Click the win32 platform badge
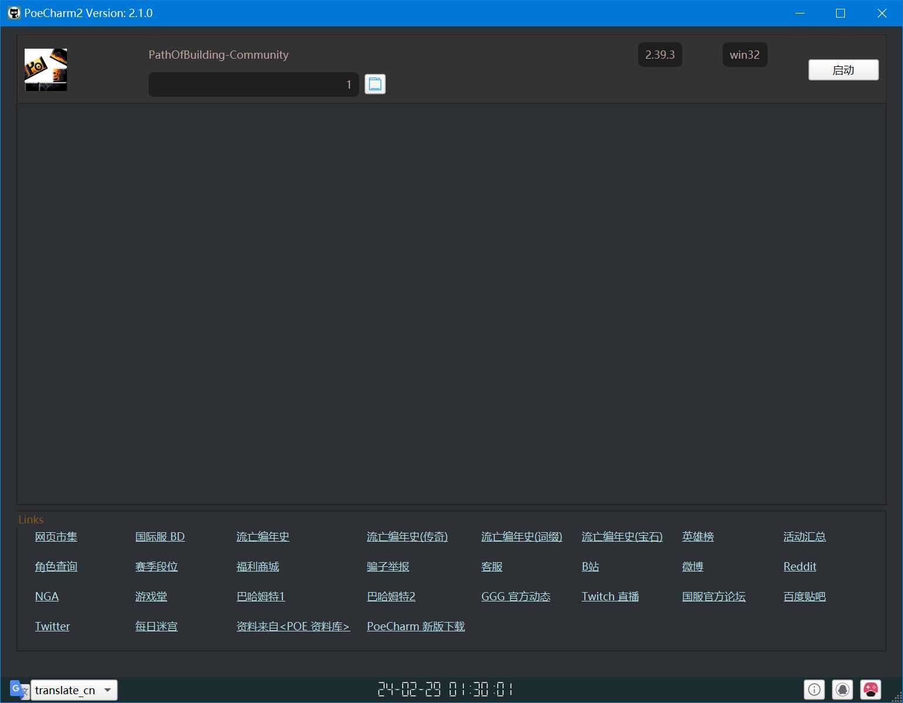Viewport: 903px width, 703px height. click(x=744, y=55)
